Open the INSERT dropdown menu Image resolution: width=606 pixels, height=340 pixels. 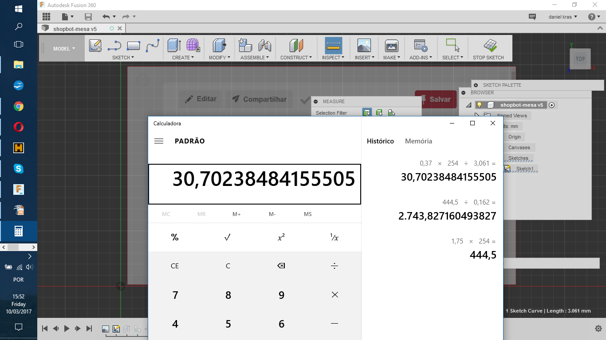point(365,58)
